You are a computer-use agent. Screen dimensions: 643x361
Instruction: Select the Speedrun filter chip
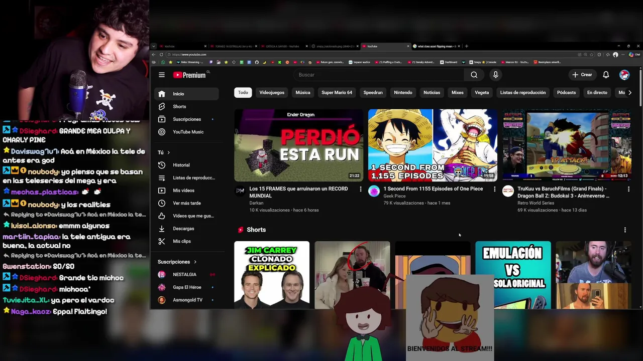click(373, 93)
